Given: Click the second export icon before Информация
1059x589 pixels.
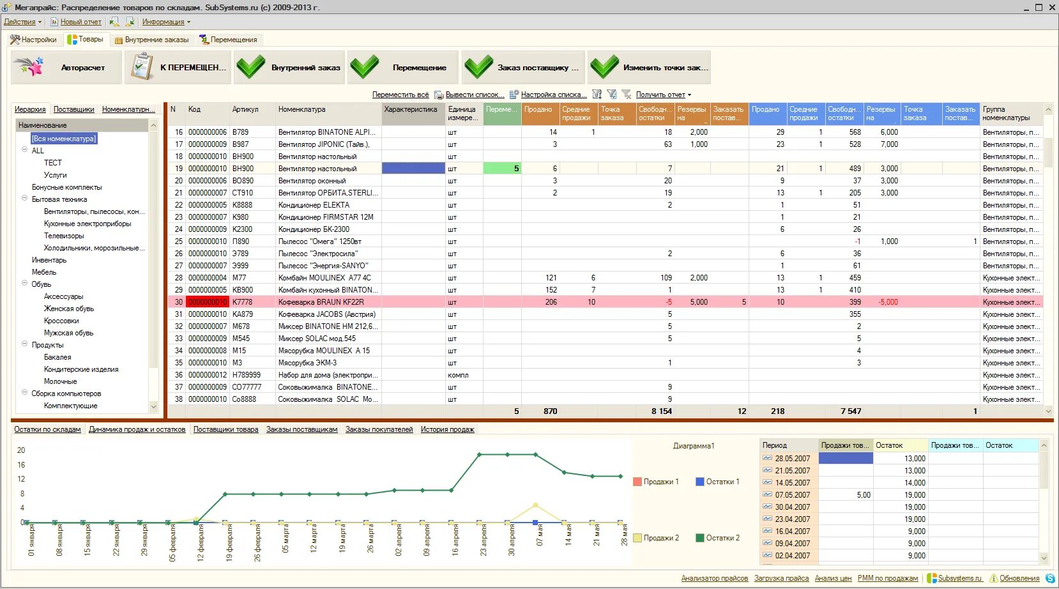Looking at the screenshot, I should (x=130, y=22).
